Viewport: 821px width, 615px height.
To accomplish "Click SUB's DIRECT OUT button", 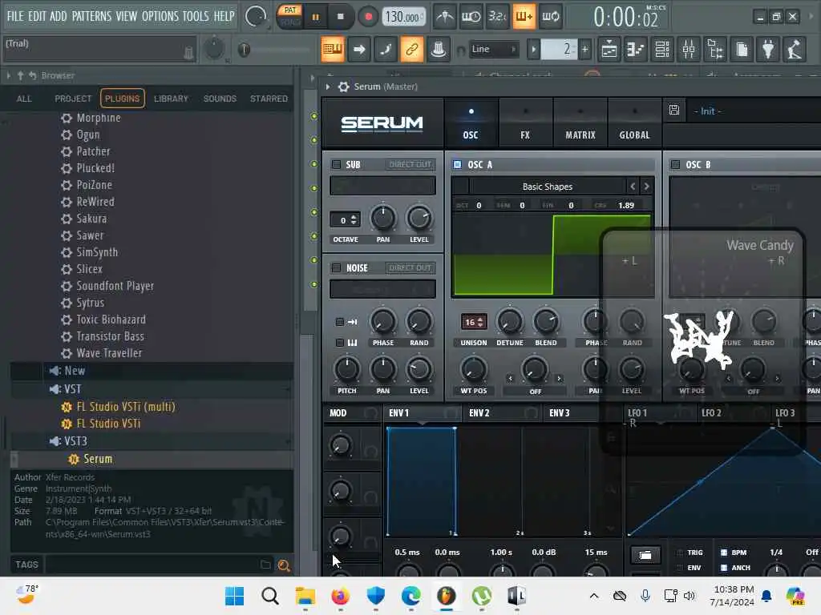I will 410,165.
